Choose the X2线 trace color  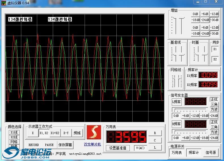(14, 137)
